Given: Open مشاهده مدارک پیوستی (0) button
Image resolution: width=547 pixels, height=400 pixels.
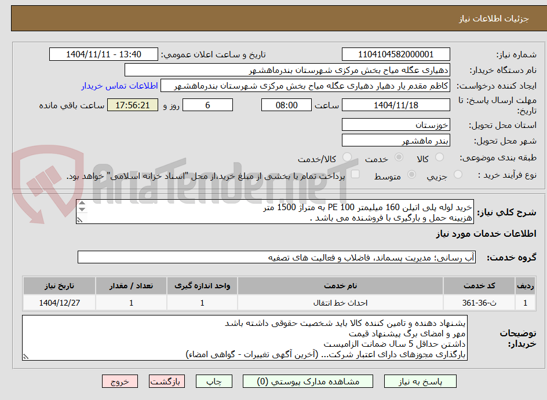Looking at the screenshot, I should pos(308,381).
